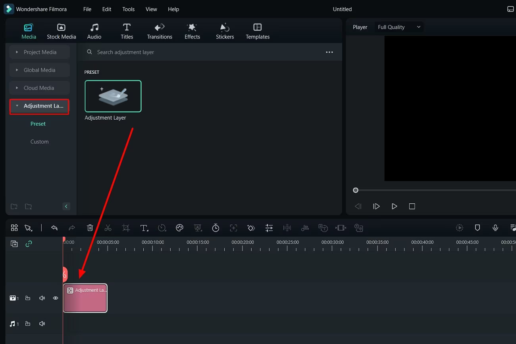Screen dimensions: 516x344
Task: Switch to the Titles tab
Action: click(x=127, y=31)
